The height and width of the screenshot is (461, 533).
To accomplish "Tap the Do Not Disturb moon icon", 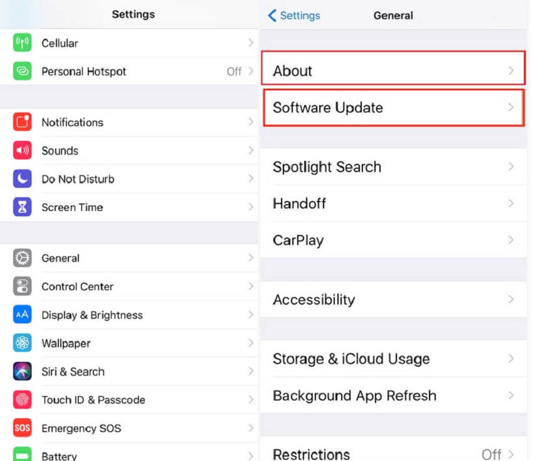I will 22,179.
